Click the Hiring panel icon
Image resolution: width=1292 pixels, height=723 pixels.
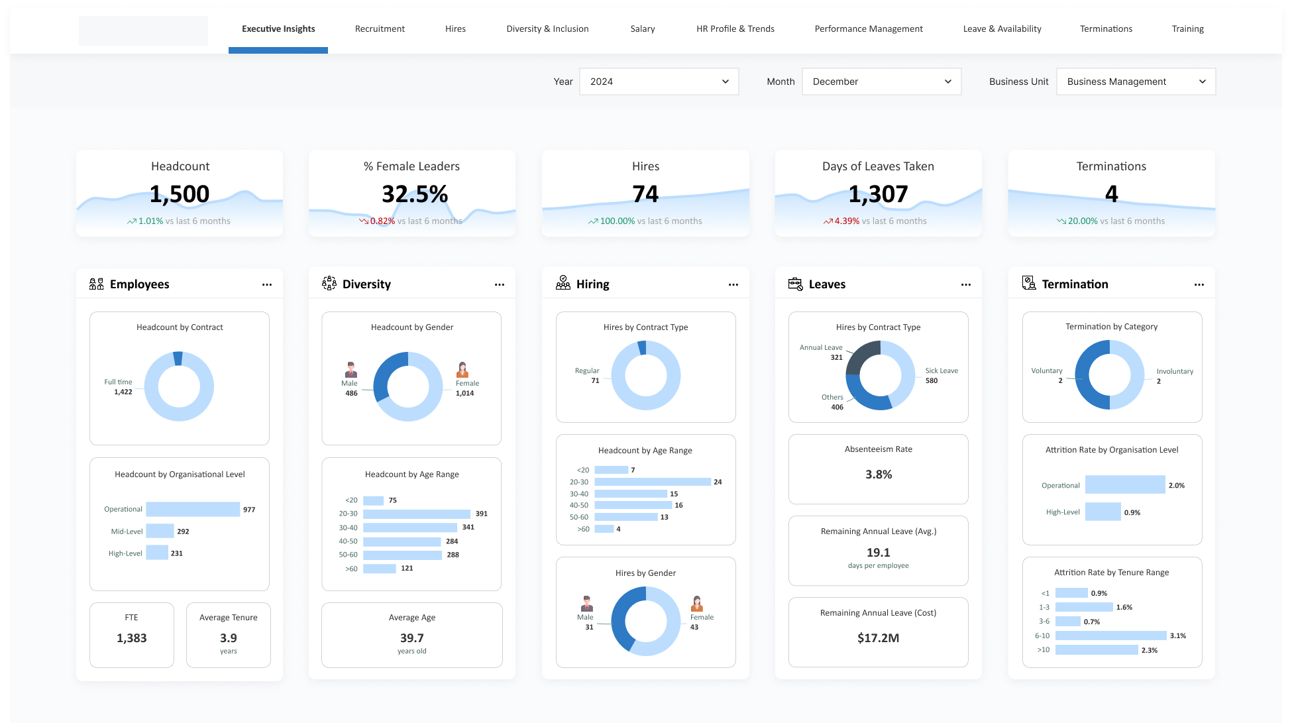point(564,282)
